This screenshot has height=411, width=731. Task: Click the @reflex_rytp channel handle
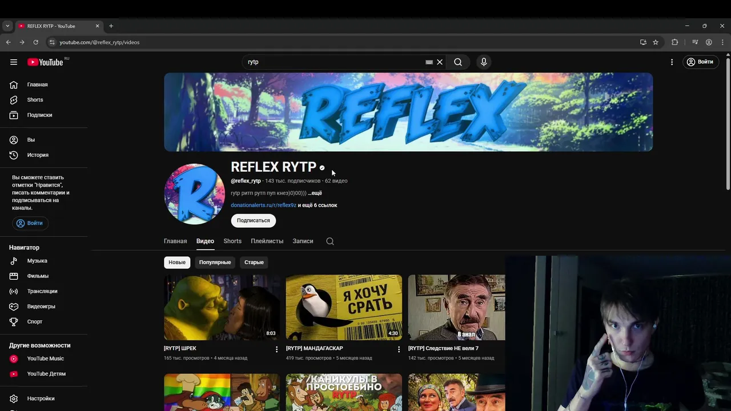[246, 181]
